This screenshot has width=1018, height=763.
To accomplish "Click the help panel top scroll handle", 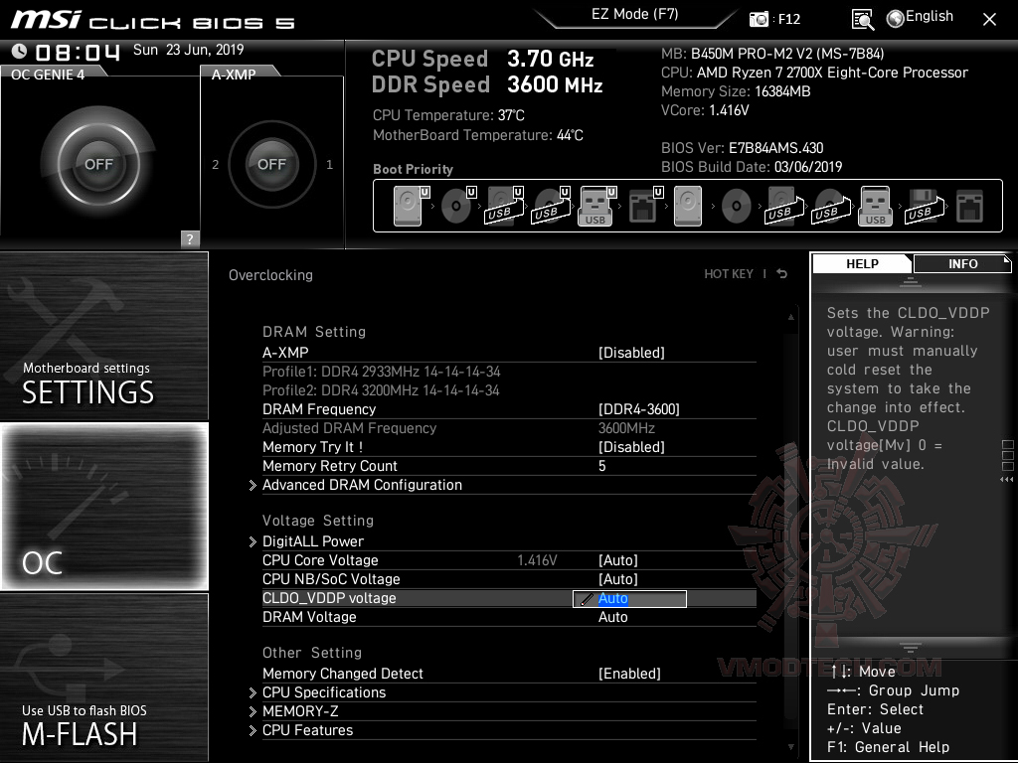I will pyautogui.click(x=911, y=282).
